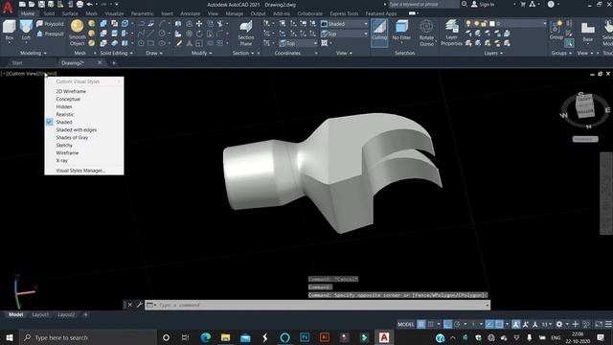Click the Custom View viewport label
The width and height of the screenshot is (613, 345).
click(x=23, y=74)
